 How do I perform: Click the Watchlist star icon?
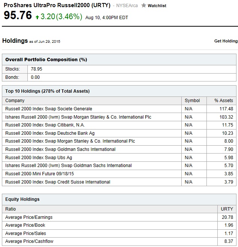click(143, 6)
